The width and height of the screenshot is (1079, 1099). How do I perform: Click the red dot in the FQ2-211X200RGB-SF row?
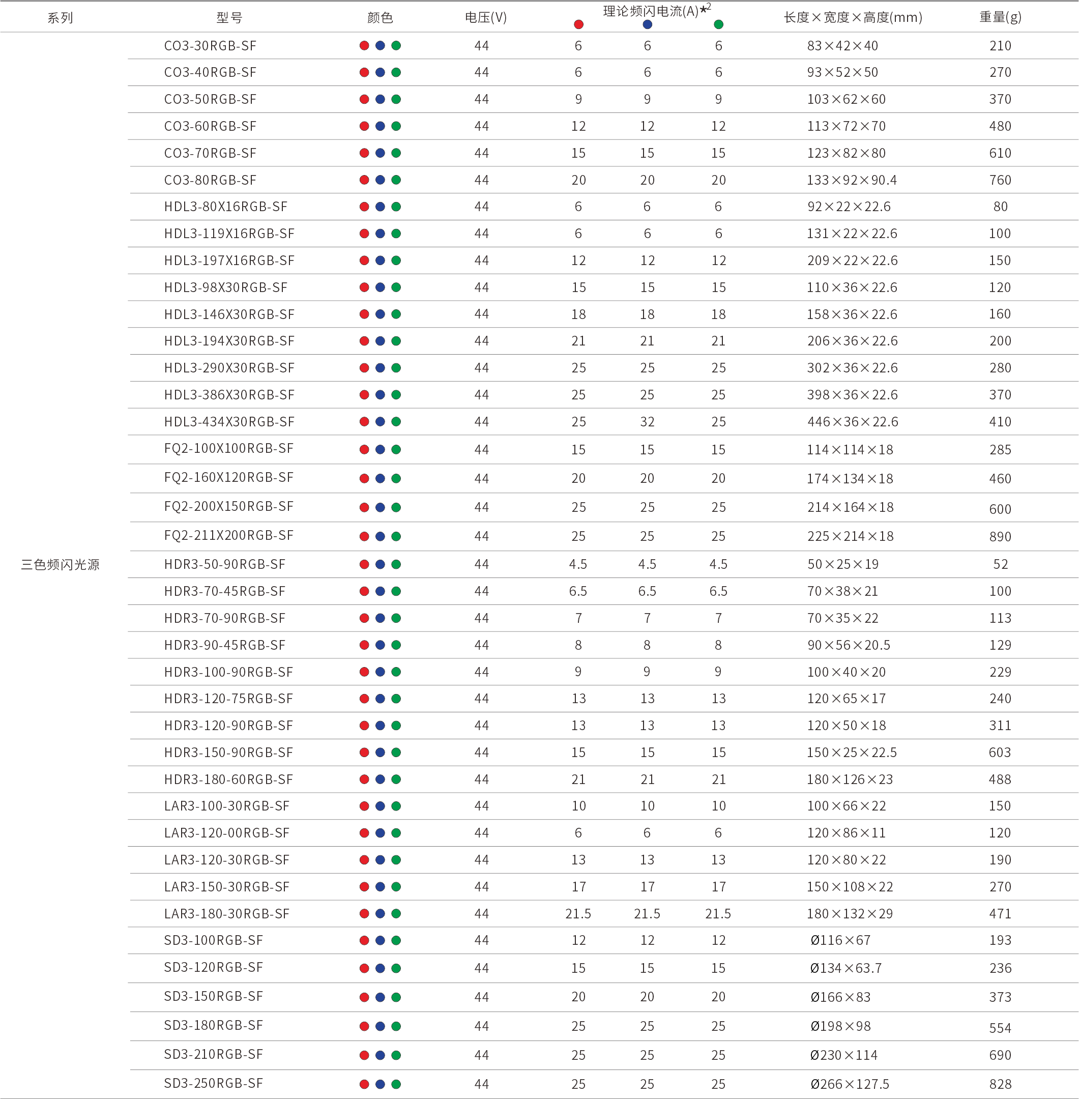click(364, 536)
